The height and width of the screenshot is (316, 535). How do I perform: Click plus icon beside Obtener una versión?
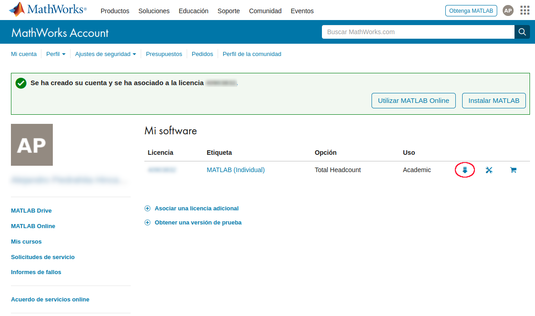click(148, 223)
